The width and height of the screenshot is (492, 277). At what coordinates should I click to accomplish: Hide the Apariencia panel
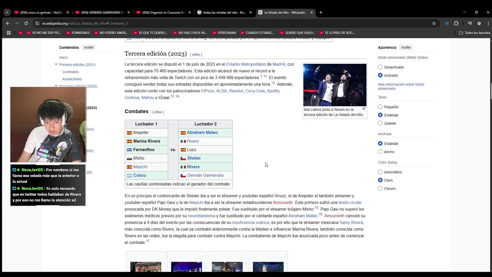(406, 47)
